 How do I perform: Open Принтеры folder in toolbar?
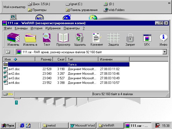pyautogui.click(x=37, y=10)
